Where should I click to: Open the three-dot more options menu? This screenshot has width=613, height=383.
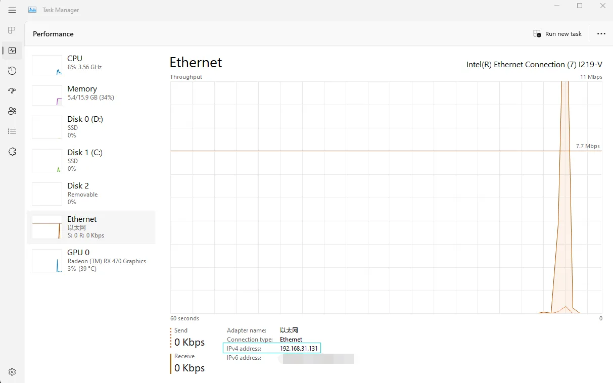point(601,34)
